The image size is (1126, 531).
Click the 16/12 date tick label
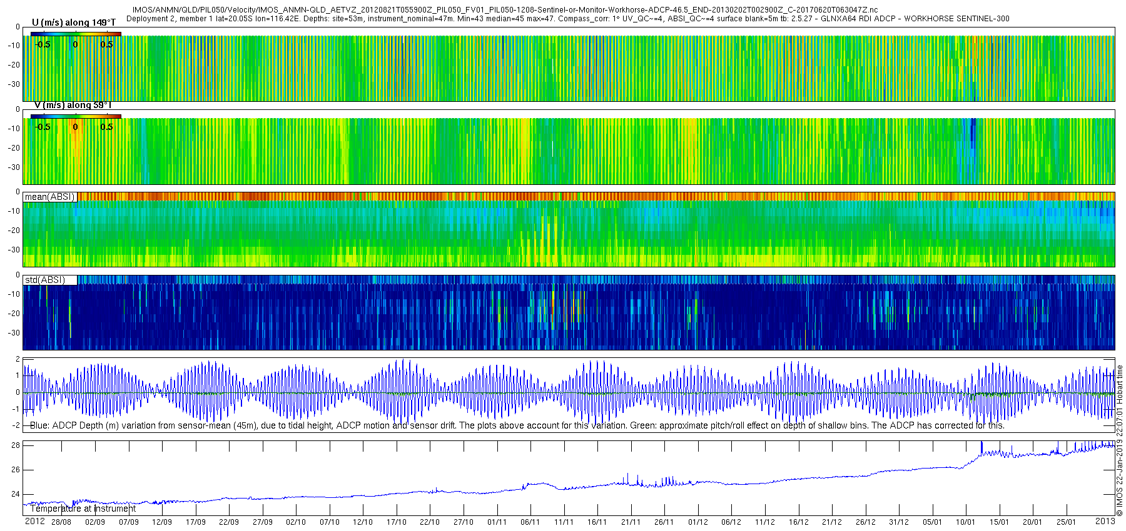pyautogui.click(x=798, y=522)
